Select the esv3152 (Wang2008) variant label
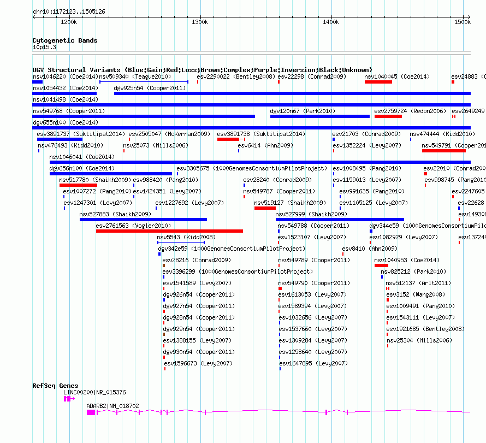The height and width of the screenshot is (443, 486). point(416,294)
